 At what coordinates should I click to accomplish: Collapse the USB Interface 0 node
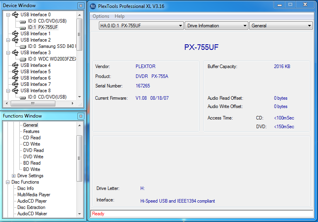pos(8,15)
